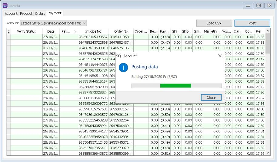This screenshot has height=162, width=277.
Task: Select invoice 264503105390557 cell
Action: (93, 37)
